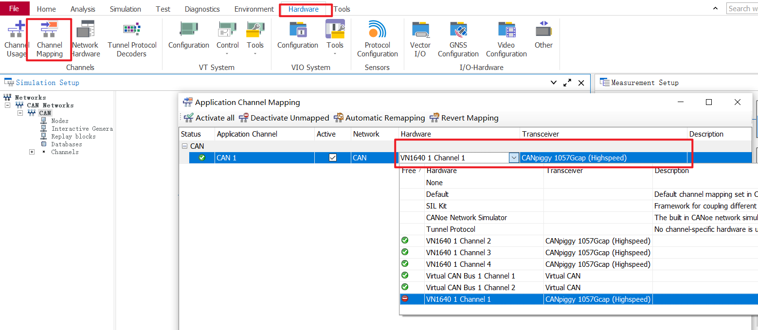Open Sensors Protocol Configuration
The width and height of the screenshot is (758, 330).
click(x=377, y=40)
